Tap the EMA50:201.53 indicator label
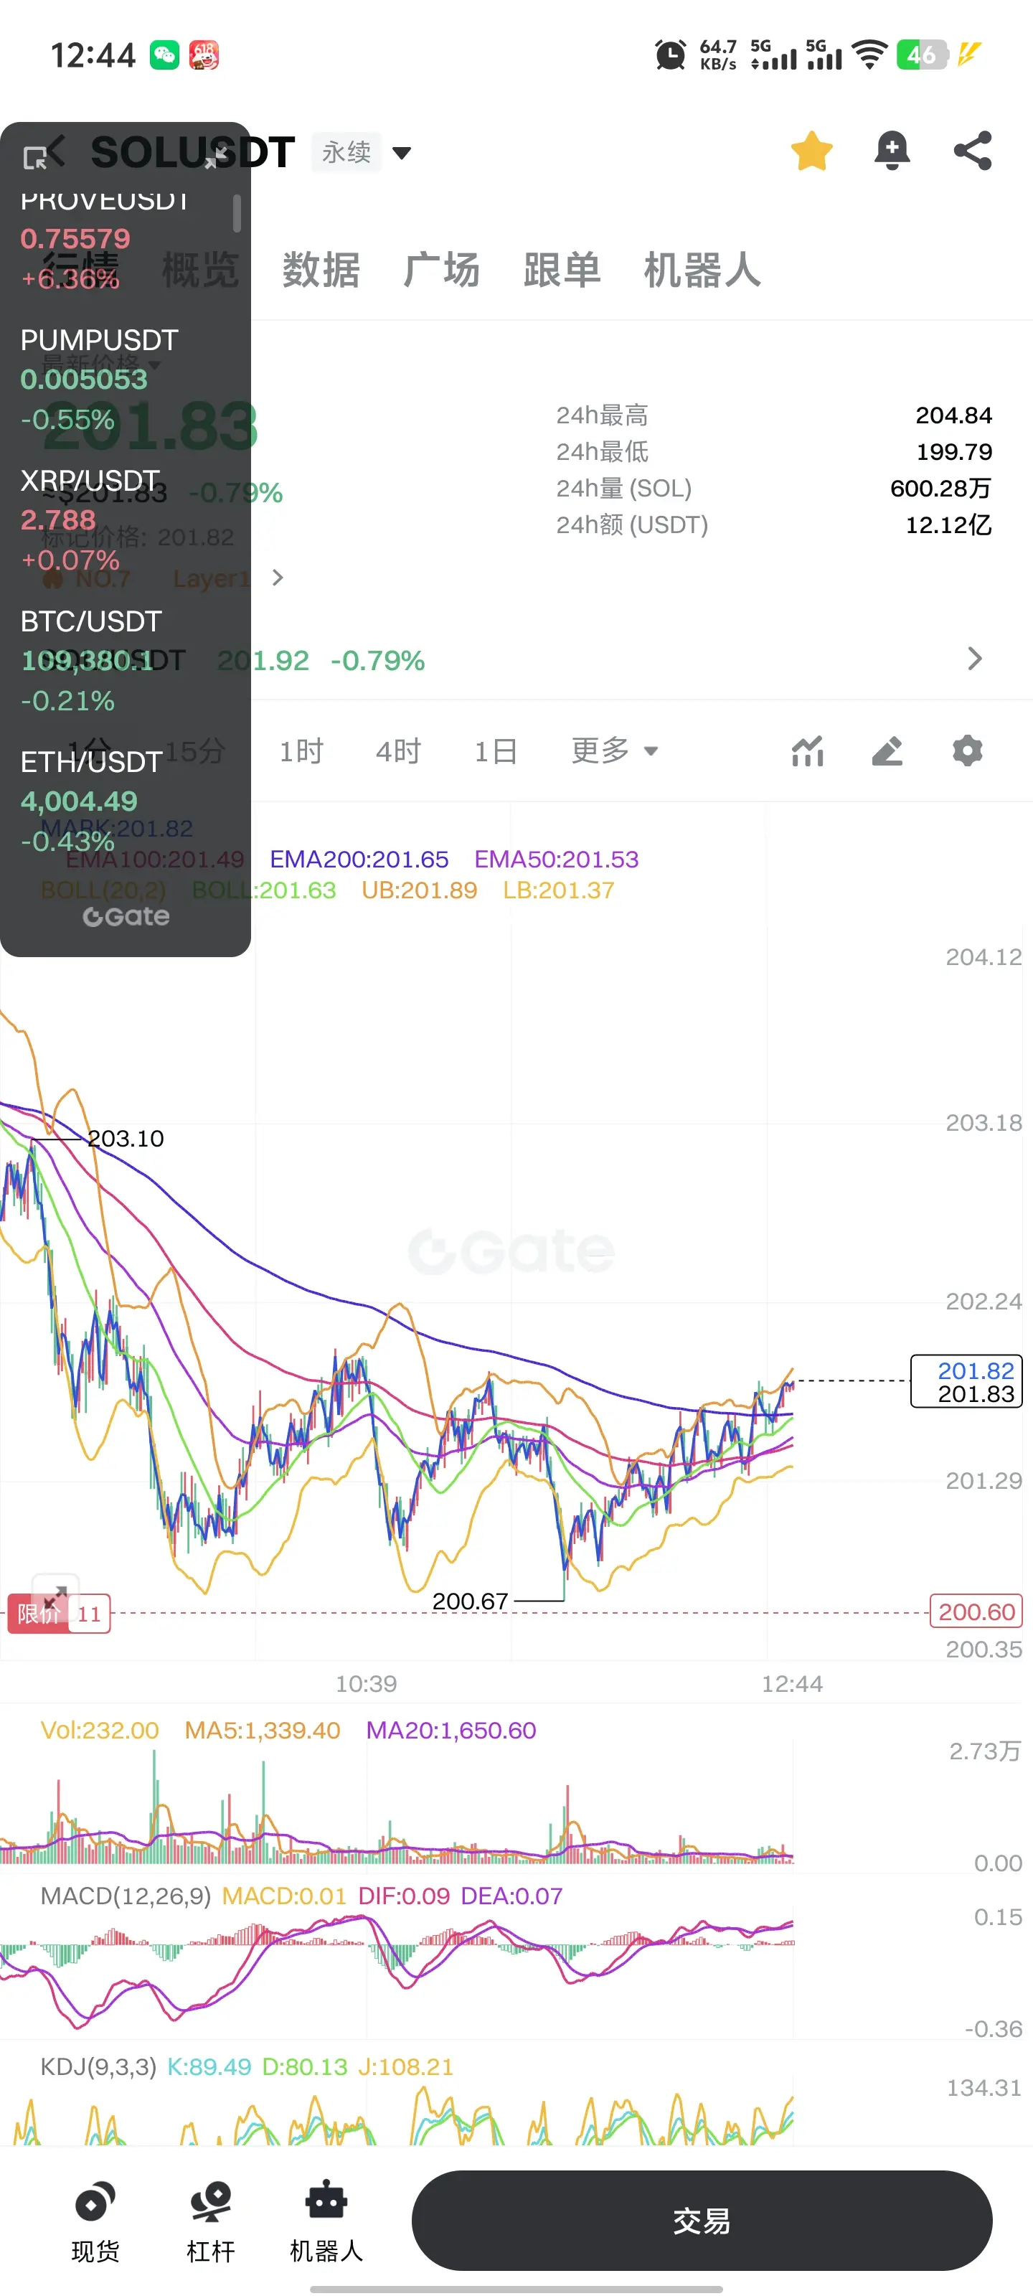The height and width of the screenshot is (2296, 1033). [556, 860]
